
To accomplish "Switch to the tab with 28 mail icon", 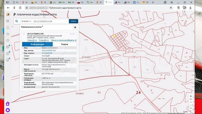I will point(146,2).
